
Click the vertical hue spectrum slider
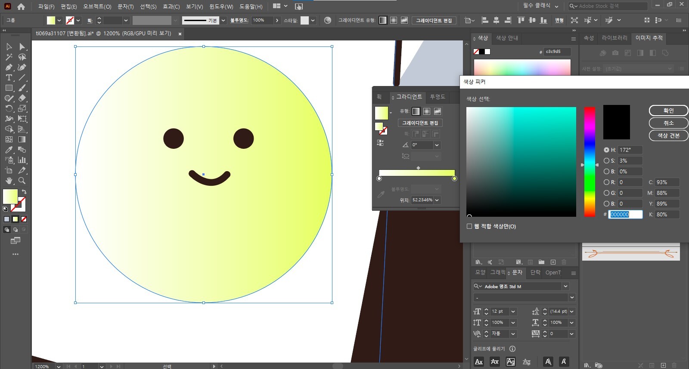pyautogui.click(x=590, y=162)
